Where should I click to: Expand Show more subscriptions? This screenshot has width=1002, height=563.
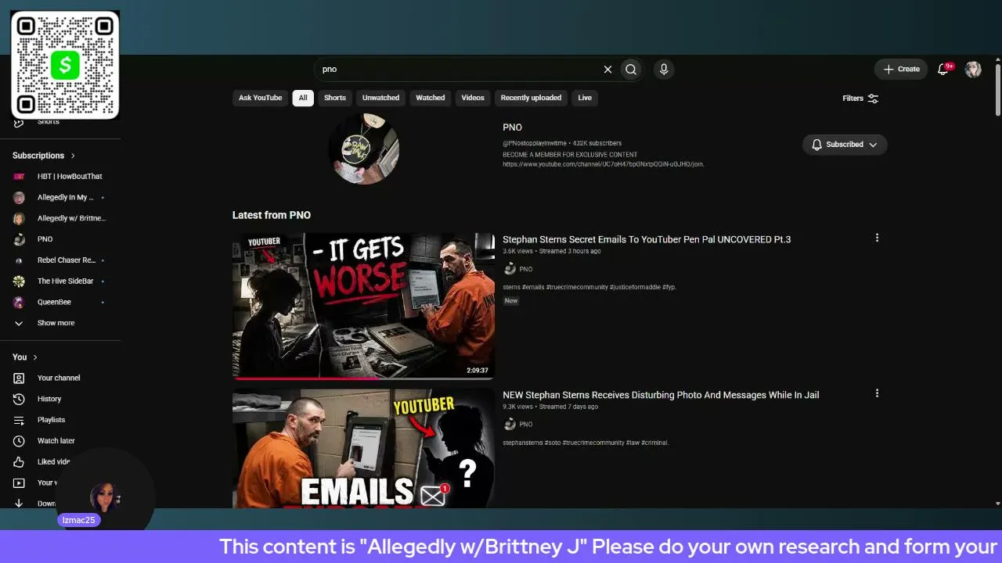tap(60, 323)
